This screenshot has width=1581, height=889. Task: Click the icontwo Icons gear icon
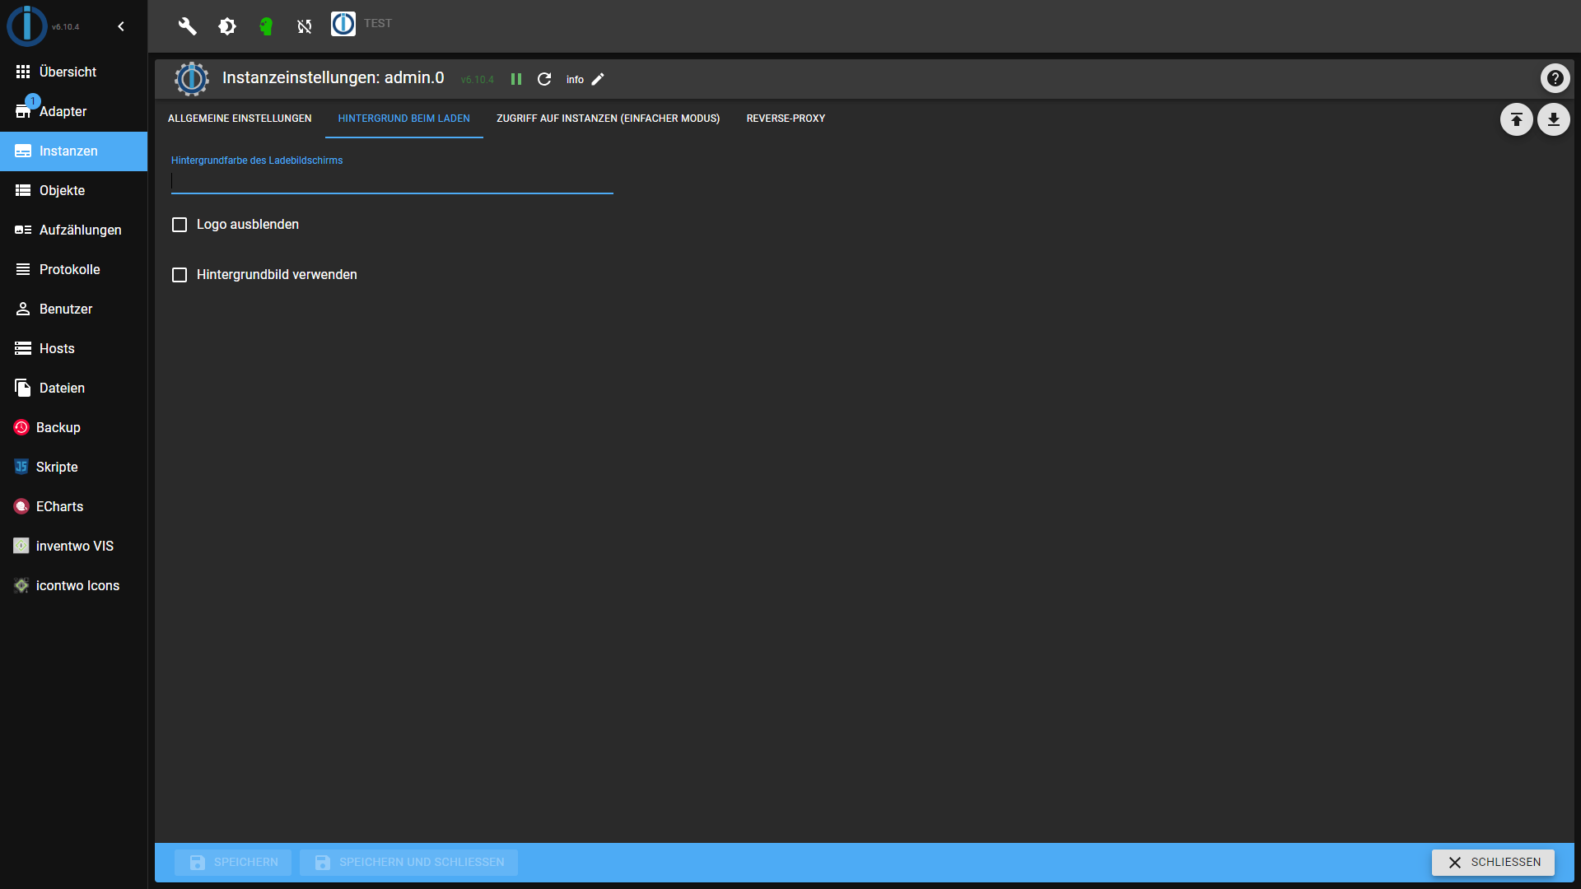21,585
